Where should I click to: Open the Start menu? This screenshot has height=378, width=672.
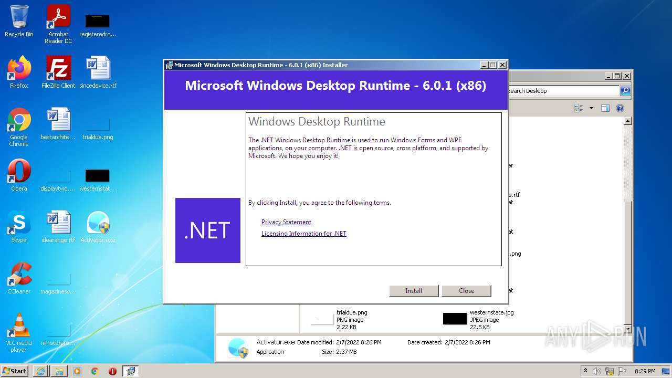15,371
